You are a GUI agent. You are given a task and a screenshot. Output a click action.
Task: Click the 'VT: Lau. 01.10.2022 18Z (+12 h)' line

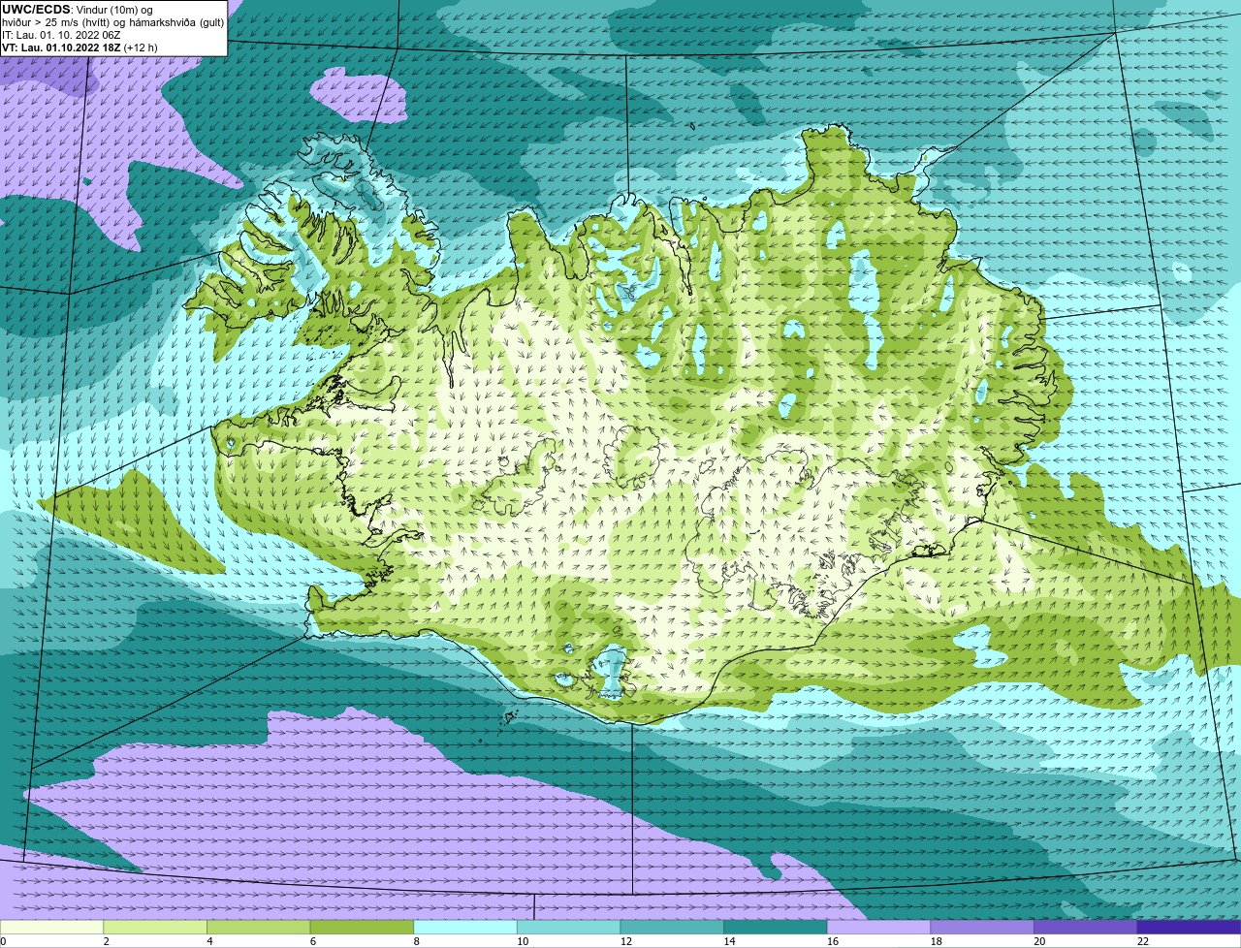(x=80, y=47)
